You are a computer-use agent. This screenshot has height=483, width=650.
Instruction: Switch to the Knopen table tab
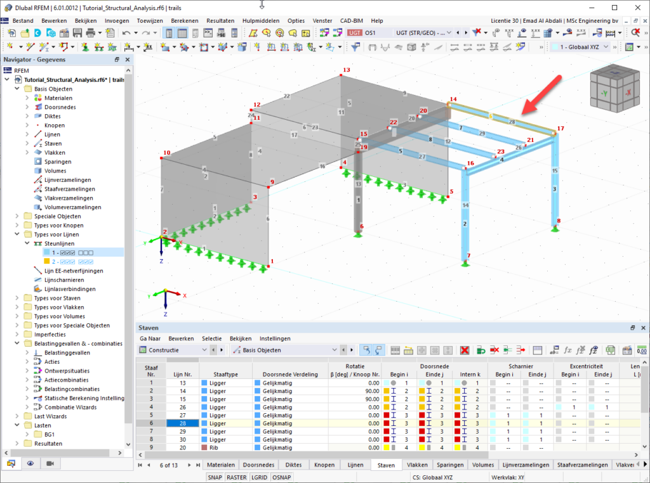[x=324, y=465]
